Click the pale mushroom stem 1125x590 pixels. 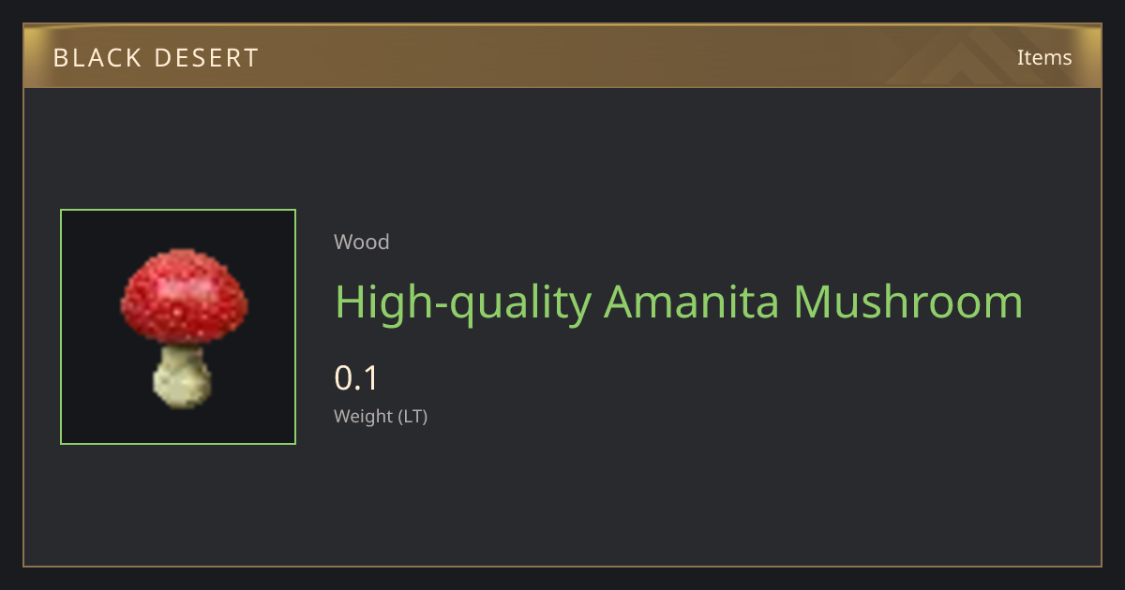[182, 376]
